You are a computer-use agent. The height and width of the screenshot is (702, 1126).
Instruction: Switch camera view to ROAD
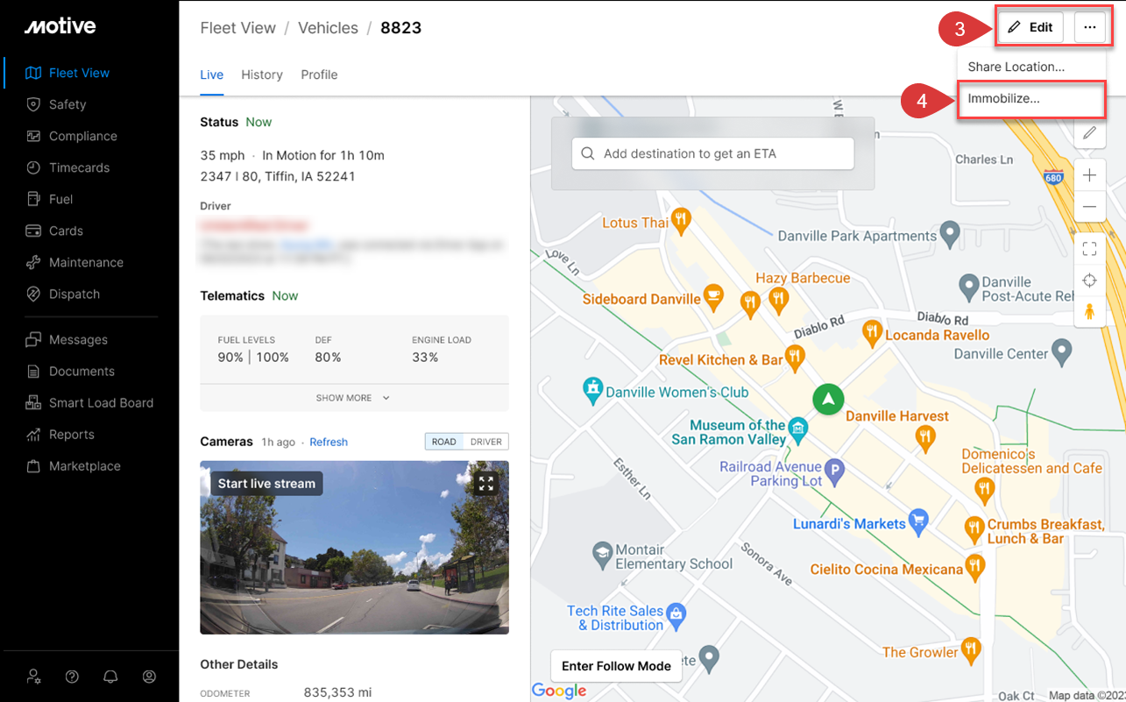tap(444, 442)
